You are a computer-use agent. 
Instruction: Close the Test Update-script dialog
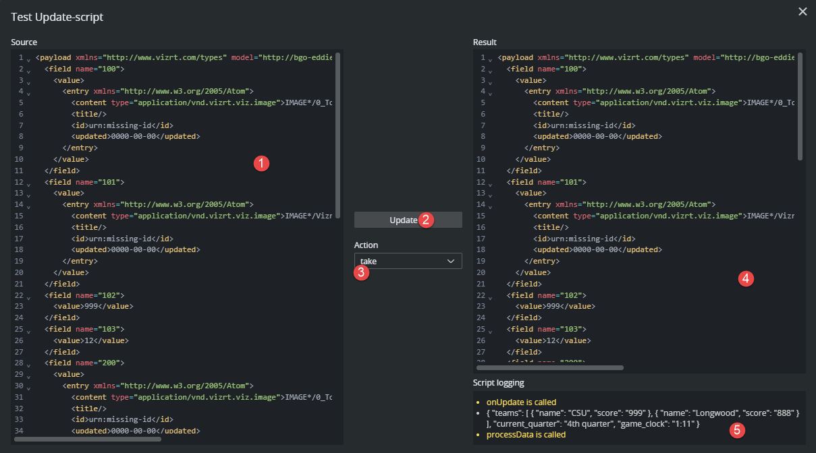(x=802, y=11)
